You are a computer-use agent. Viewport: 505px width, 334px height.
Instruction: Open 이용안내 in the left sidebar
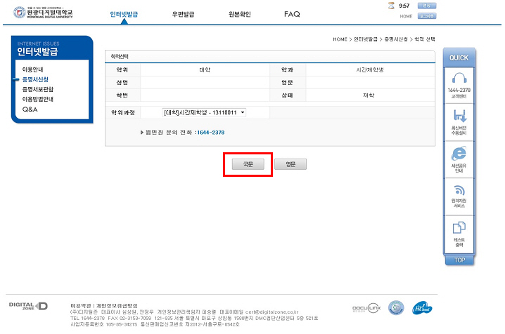pyautogui.click(x=32, y=69)
